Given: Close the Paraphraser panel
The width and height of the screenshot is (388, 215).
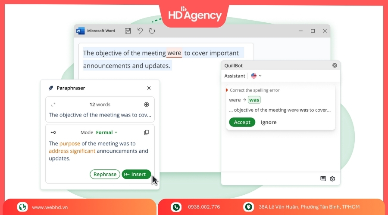Looking at the screenshot, I should [x=149, y=88].
